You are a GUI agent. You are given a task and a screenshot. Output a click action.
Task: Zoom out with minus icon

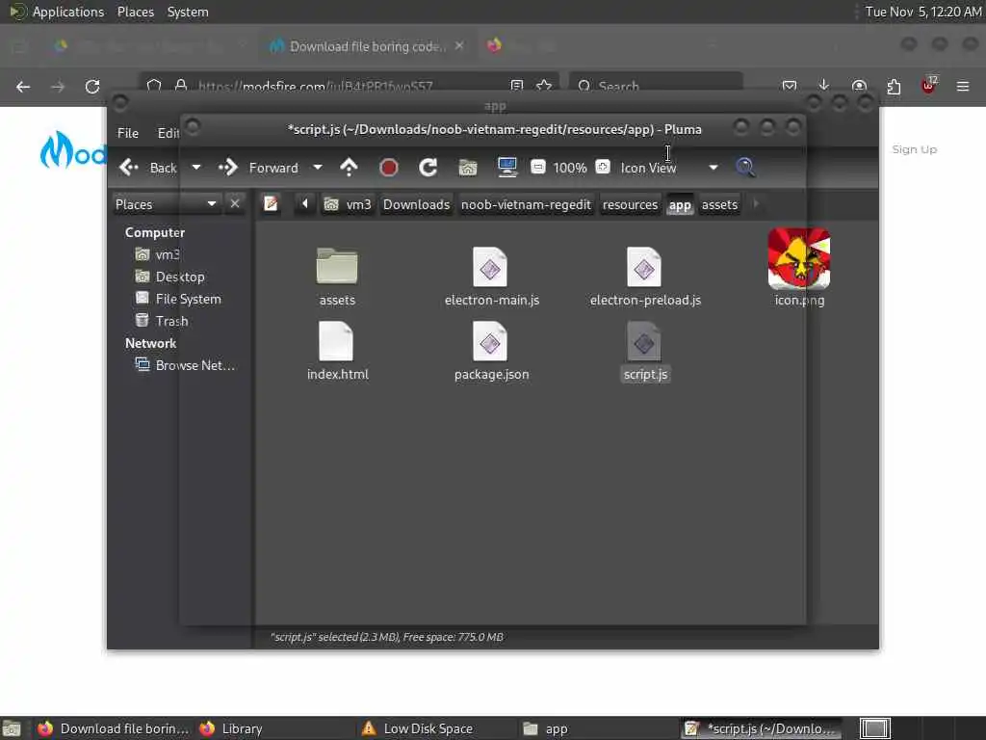pos(537,167)
